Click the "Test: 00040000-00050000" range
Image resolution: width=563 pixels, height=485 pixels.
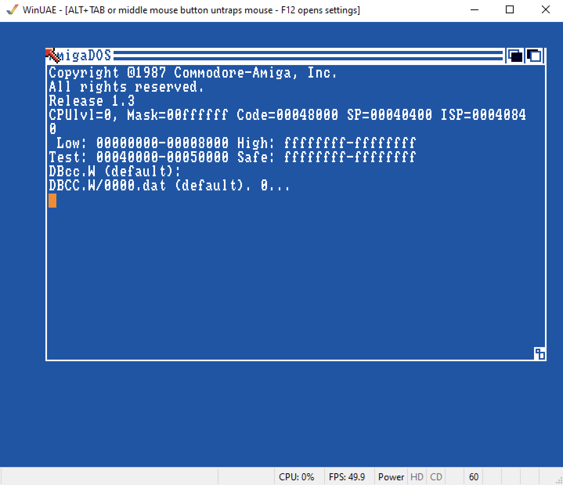point(139,157)
